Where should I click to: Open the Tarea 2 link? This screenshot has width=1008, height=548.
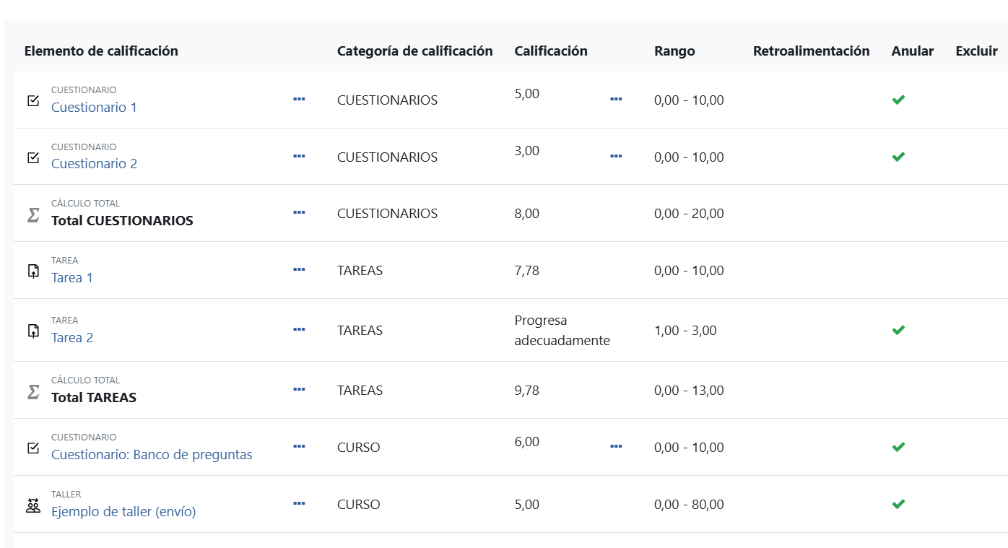tap(72, 337)
